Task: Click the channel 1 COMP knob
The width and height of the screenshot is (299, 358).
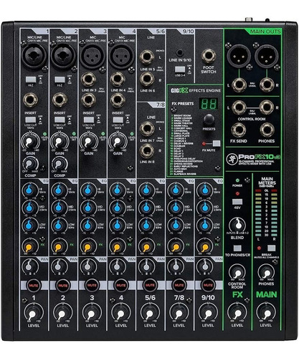Action: pyautogui.click(x=30, y=164)
